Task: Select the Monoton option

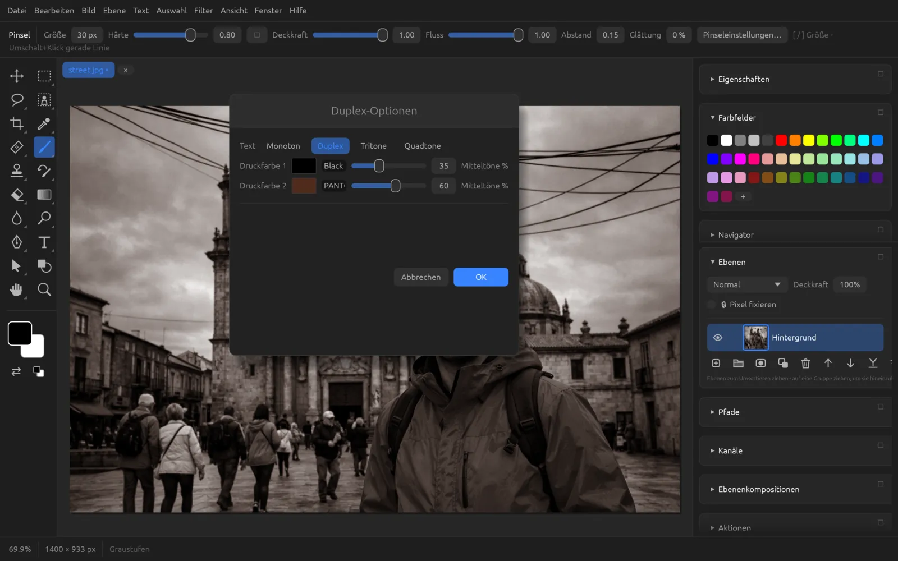Action: point(283,146)
